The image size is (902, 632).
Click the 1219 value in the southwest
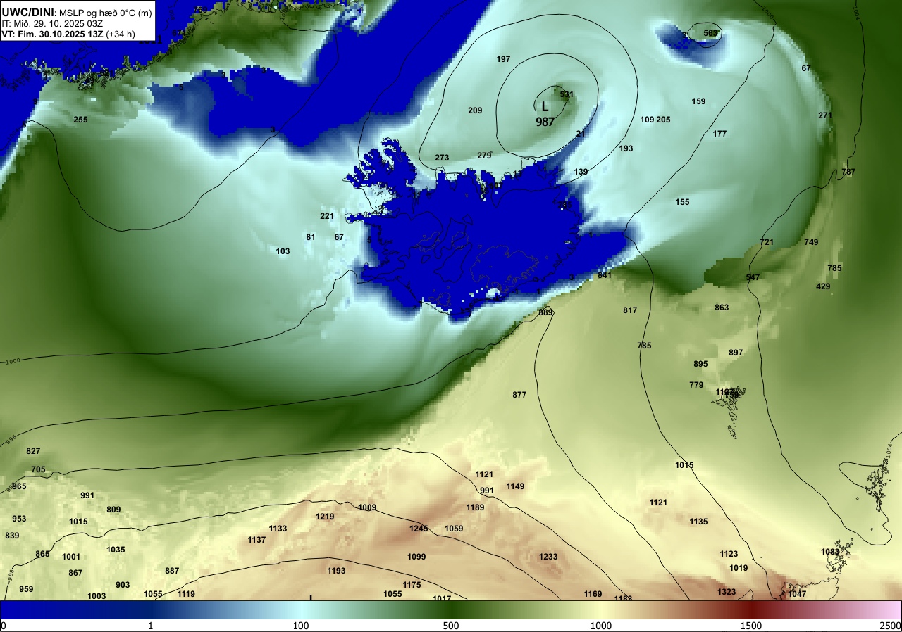[x=325, y=517]
